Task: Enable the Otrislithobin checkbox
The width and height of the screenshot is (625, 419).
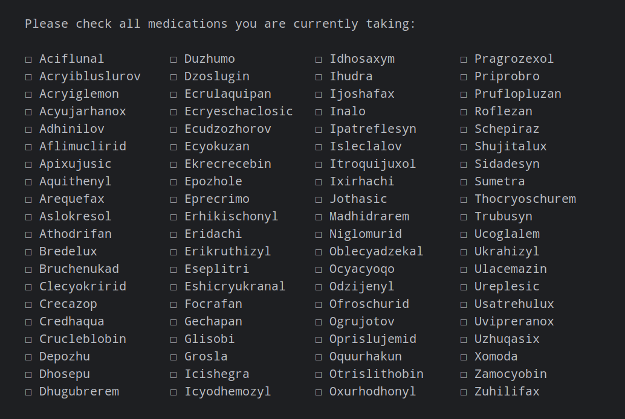Action: click(319, 374)
